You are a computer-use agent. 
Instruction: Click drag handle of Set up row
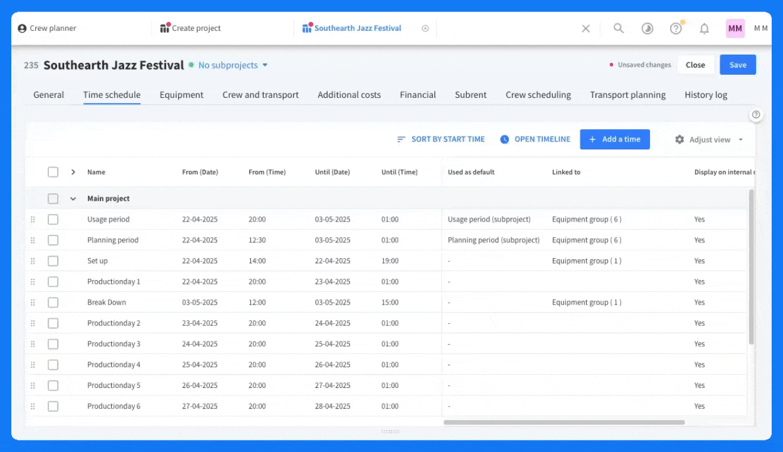point(33,261)
